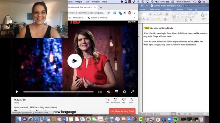Show paragraph marks with pilcrow icon
Screen dimensions: 220x123
coord(191,20)
